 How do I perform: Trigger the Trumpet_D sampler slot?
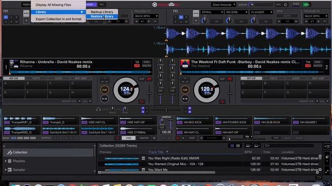pyautogui.click(x=60, y=120)
